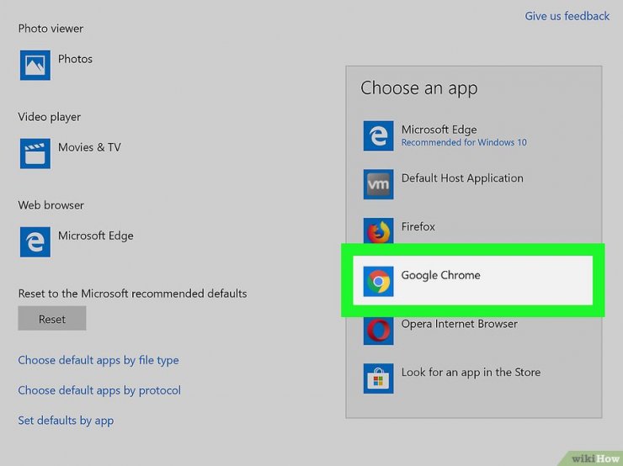Click the Photos app icon
The width and height of the screenshot is (623, 466).
click(35, 65)
